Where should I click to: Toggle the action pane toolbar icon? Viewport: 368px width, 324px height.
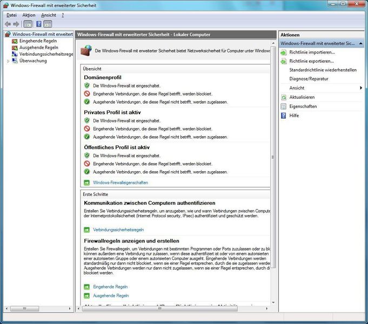coord(48,24)
